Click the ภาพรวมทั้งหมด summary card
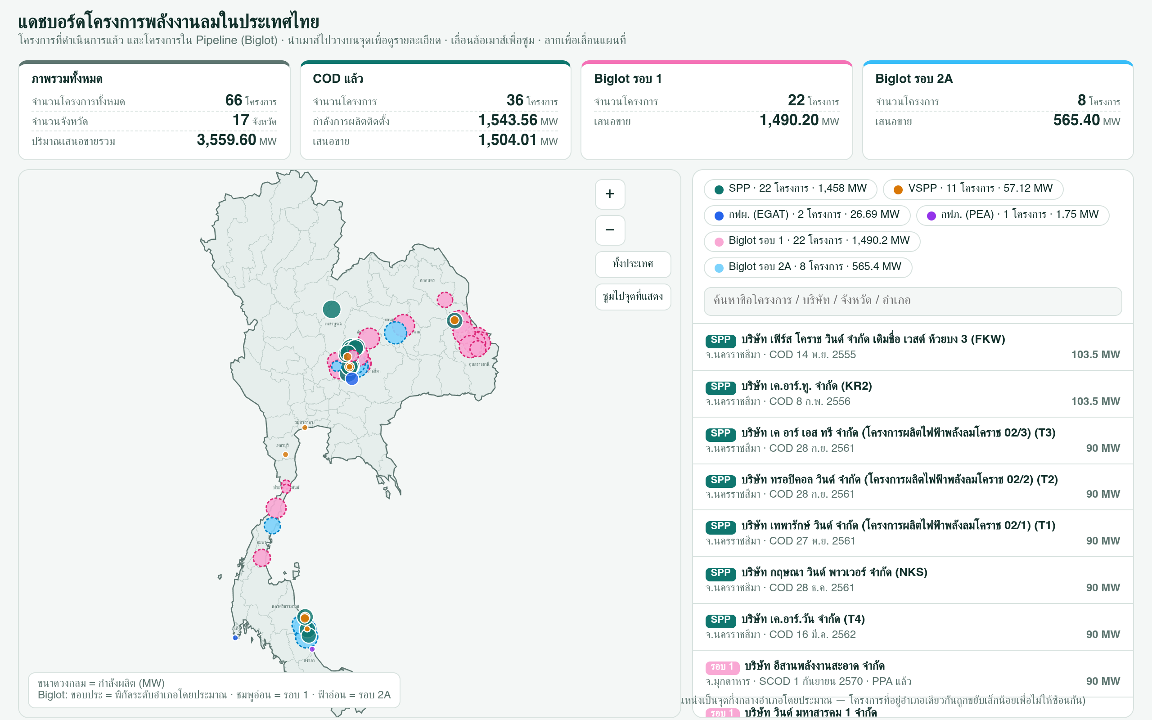The height and width of the screenshot is (720, 1152). coord(154,110)
